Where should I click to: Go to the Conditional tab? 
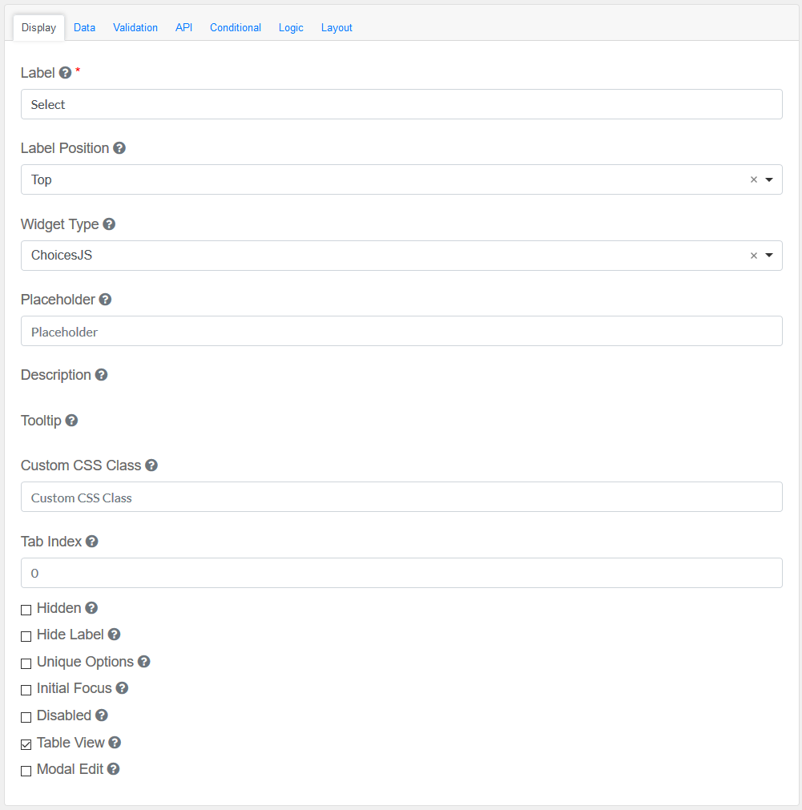[236, 27]
